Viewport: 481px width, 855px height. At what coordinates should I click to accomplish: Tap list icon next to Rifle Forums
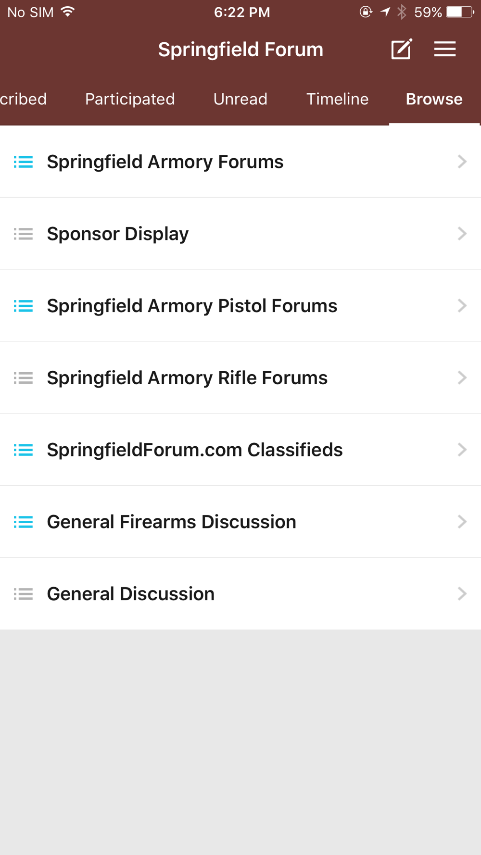point(23,378)
